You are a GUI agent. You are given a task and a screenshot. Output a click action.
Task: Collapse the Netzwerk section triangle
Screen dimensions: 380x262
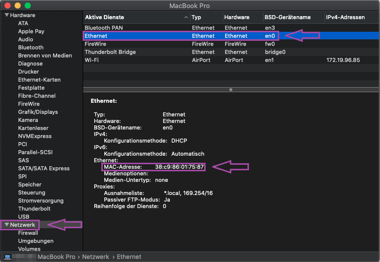click(7, 225)
